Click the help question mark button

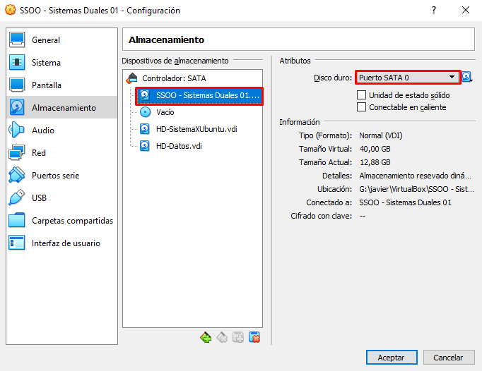click(x=433, y=11)
